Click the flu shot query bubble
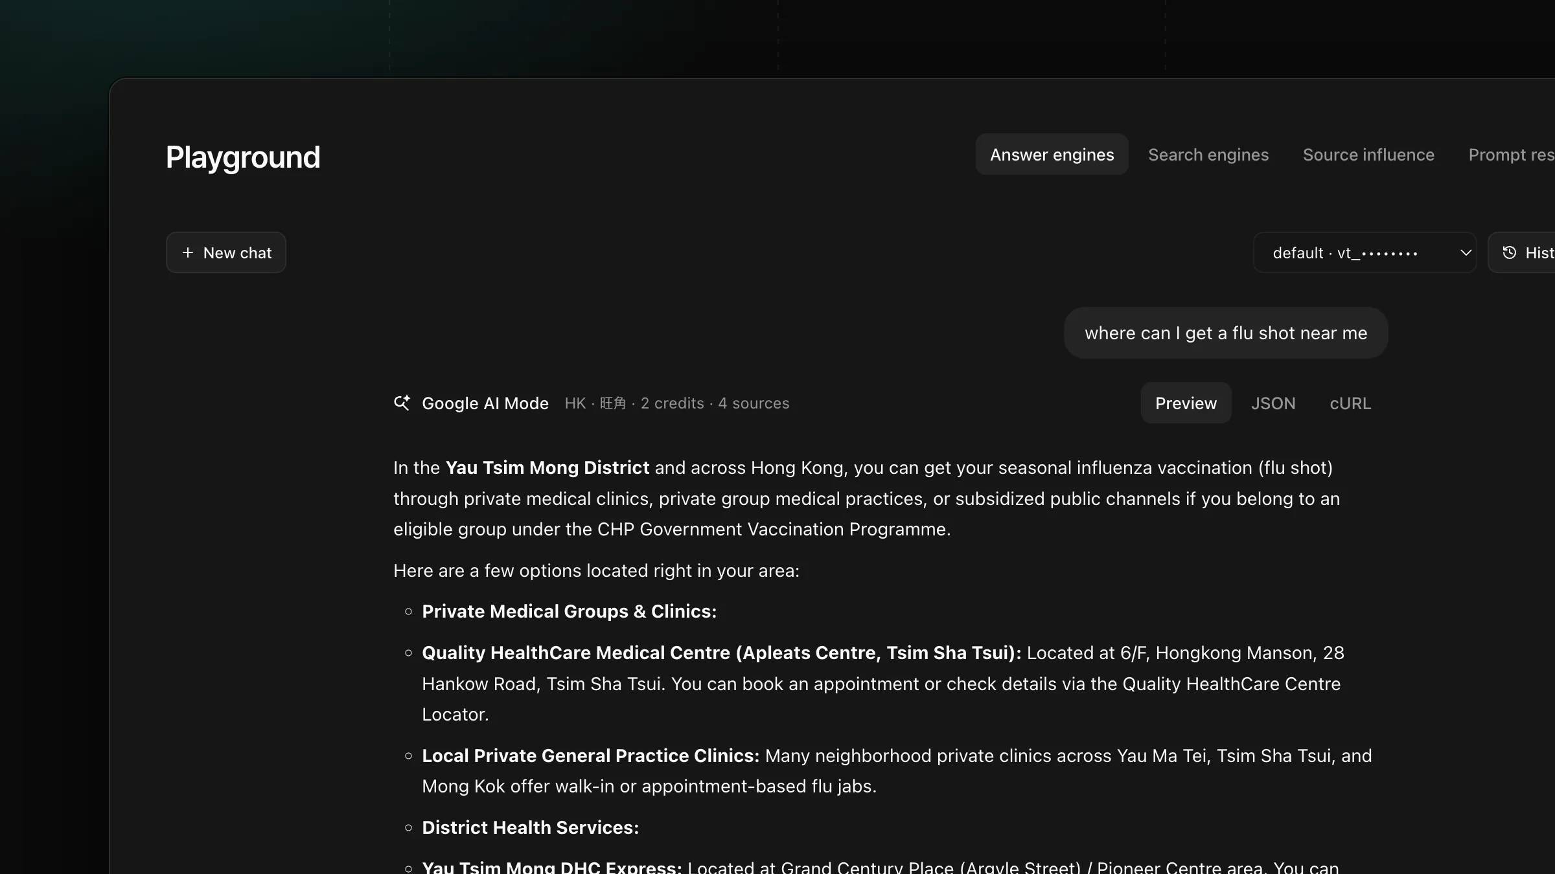 click(1226, 333)
